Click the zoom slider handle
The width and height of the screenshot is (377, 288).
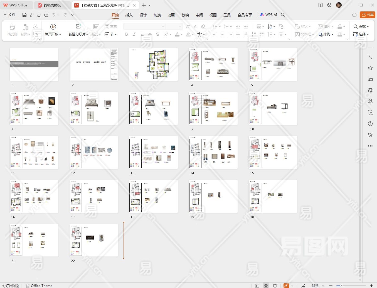click(341, 285)
